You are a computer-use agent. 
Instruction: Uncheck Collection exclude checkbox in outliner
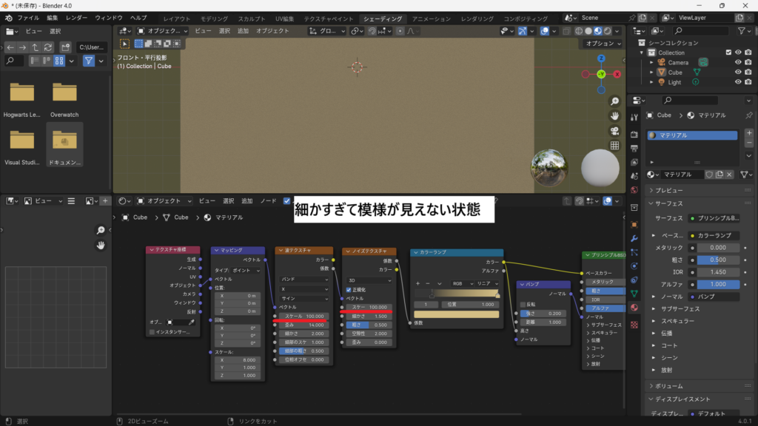(728, 53)
